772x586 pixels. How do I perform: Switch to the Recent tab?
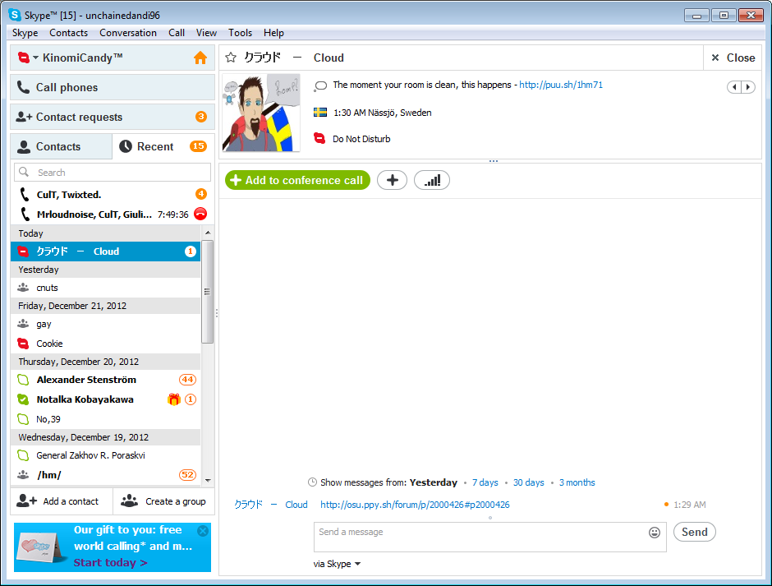coord(163,146)
